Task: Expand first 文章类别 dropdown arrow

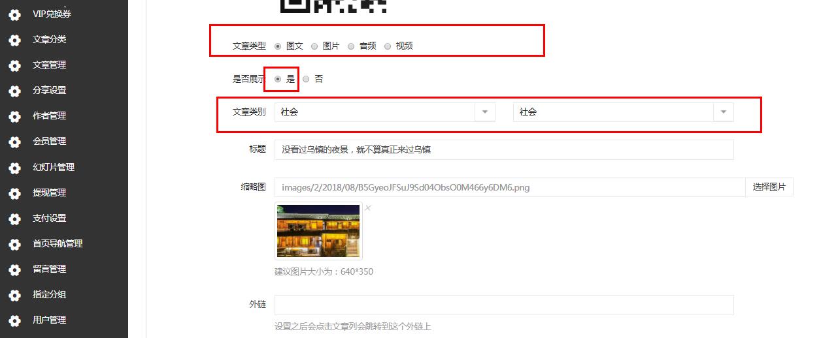Action: click(x=484, y=112)
